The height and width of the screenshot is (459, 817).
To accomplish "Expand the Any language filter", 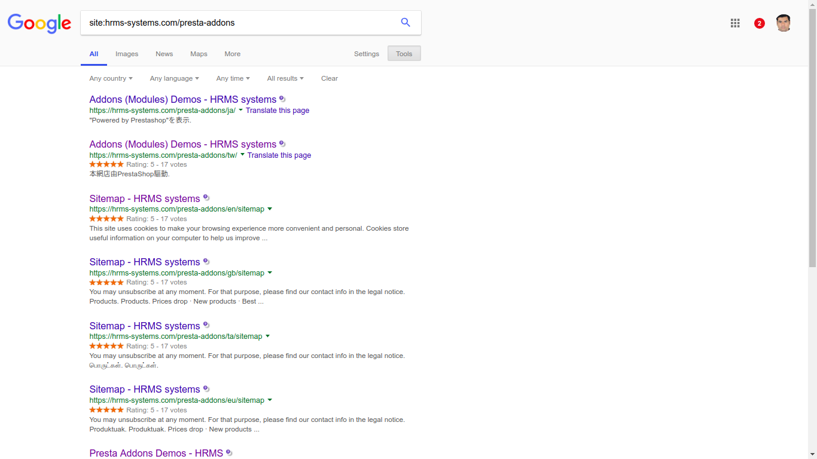I will tap(174, 78).
